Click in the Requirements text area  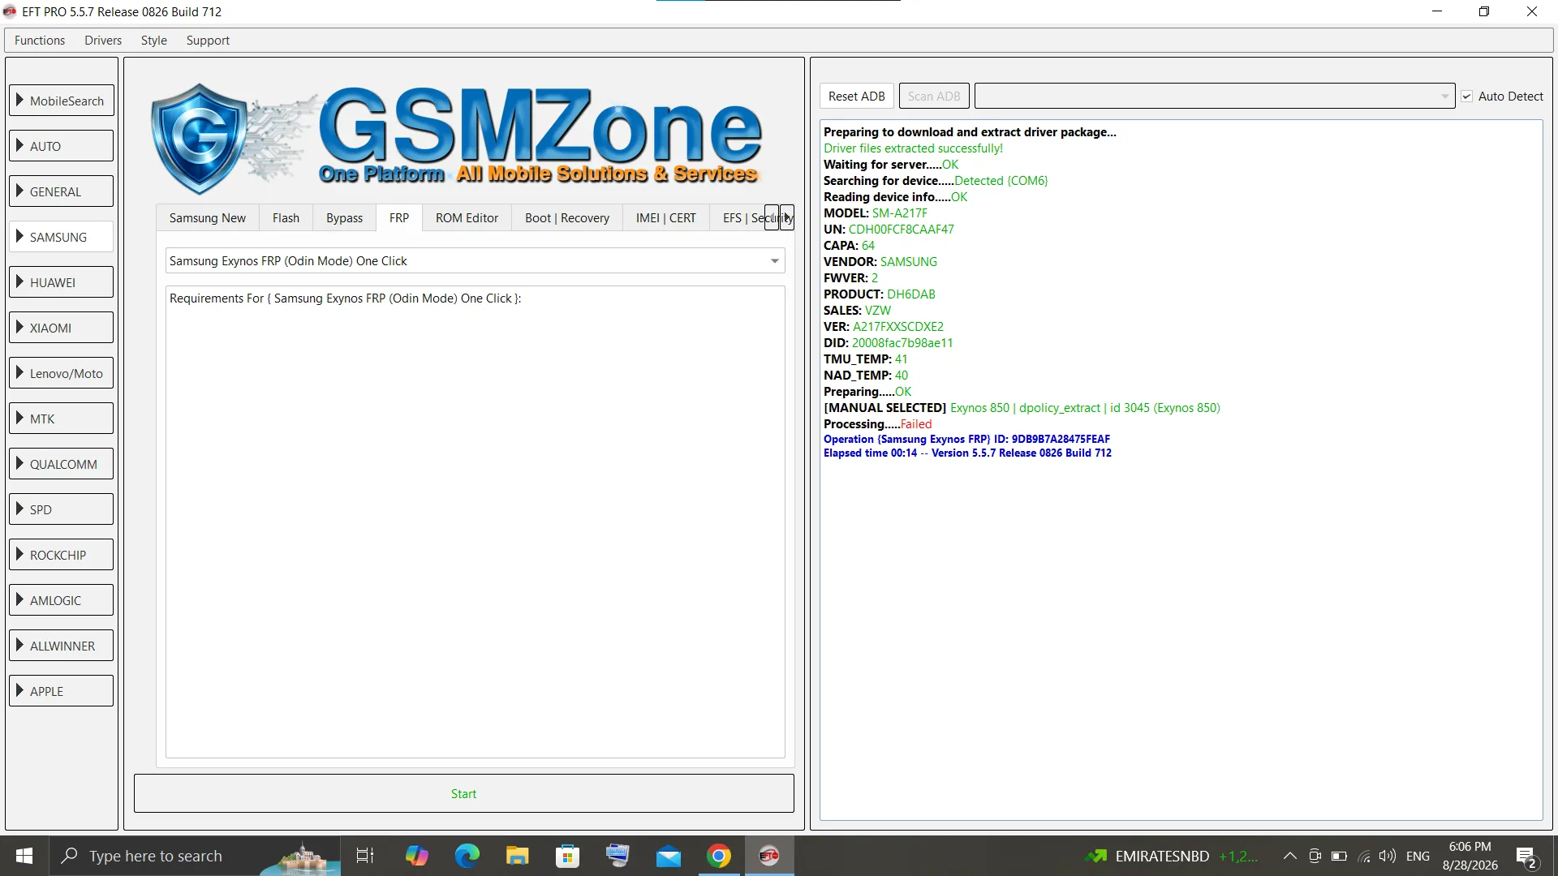pos(475,522)
